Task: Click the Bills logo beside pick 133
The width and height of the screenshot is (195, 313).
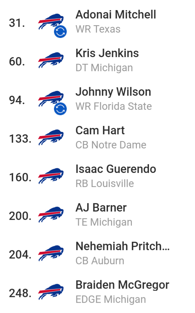Action: (x=51, y=137)
